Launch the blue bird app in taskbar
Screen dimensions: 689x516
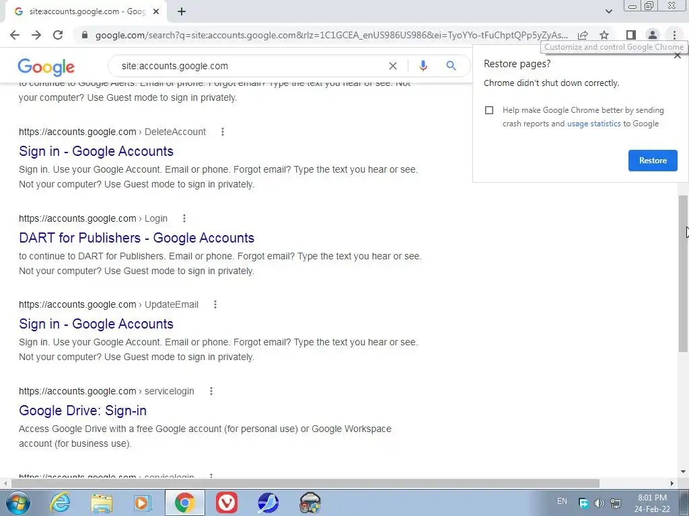pyautogui.click(x=268, y=503)
